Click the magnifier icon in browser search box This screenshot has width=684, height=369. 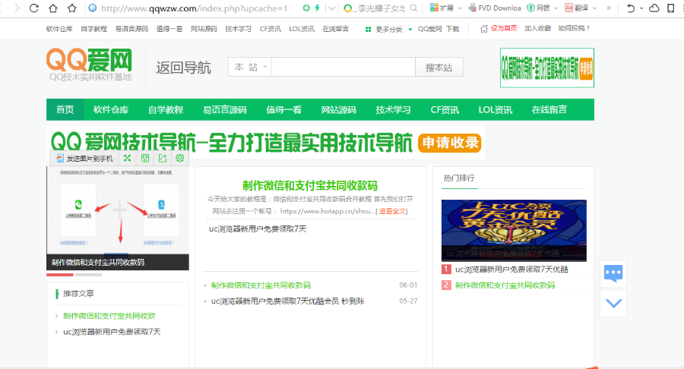click(x=413, y=8)
